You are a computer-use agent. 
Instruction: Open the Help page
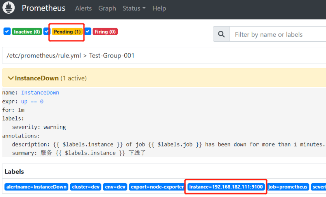point(159,8)
